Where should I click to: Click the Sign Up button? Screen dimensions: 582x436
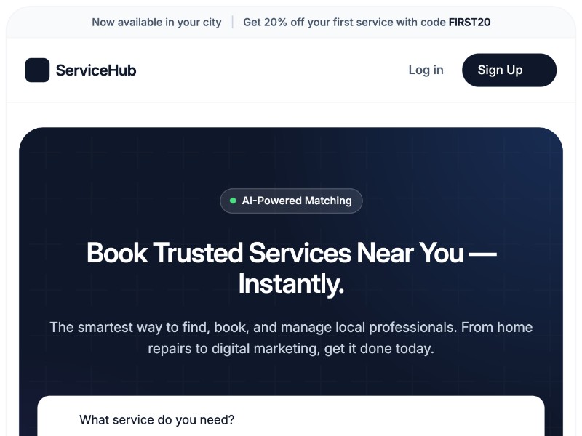tap(509, 70)
